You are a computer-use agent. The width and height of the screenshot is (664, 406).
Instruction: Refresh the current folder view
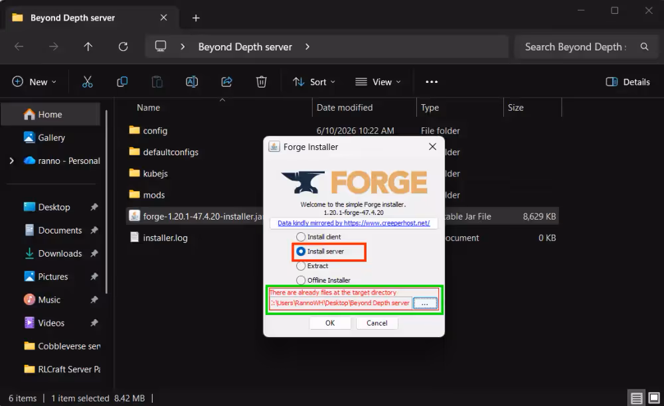pyautogui.click(x=123, y=46)
